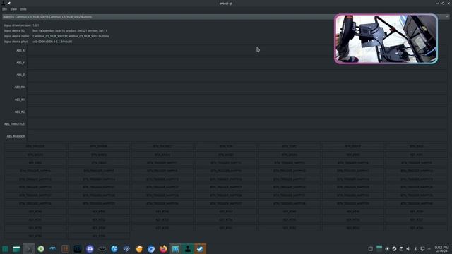The image size is (452, 254).
Task: Click the Input device name value text
Action: pos(71,36)
